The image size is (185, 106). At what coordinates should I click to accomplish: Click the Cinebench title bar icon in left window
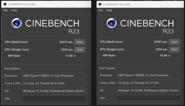tap(5, 4)
